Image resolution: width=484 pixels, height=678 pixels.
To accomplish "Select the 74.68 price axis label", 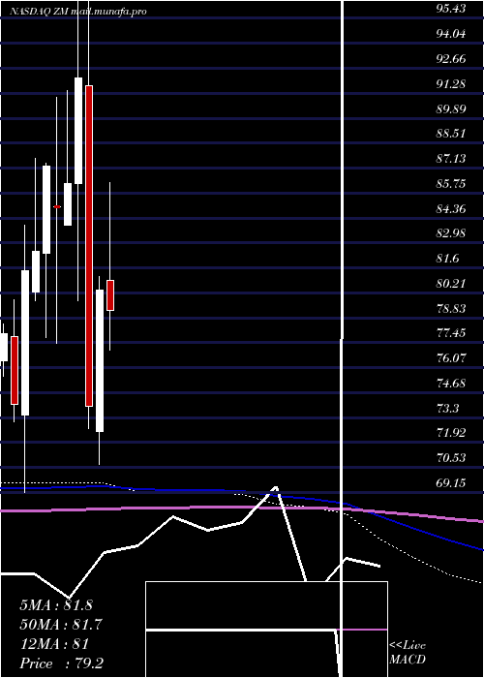I will coord(451,384).
